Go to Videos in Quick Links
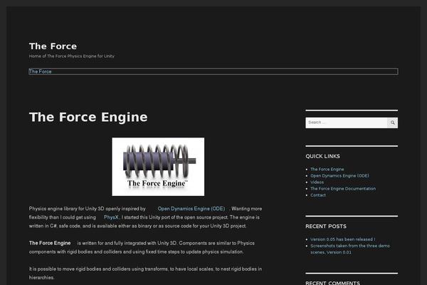 [317, 182]
